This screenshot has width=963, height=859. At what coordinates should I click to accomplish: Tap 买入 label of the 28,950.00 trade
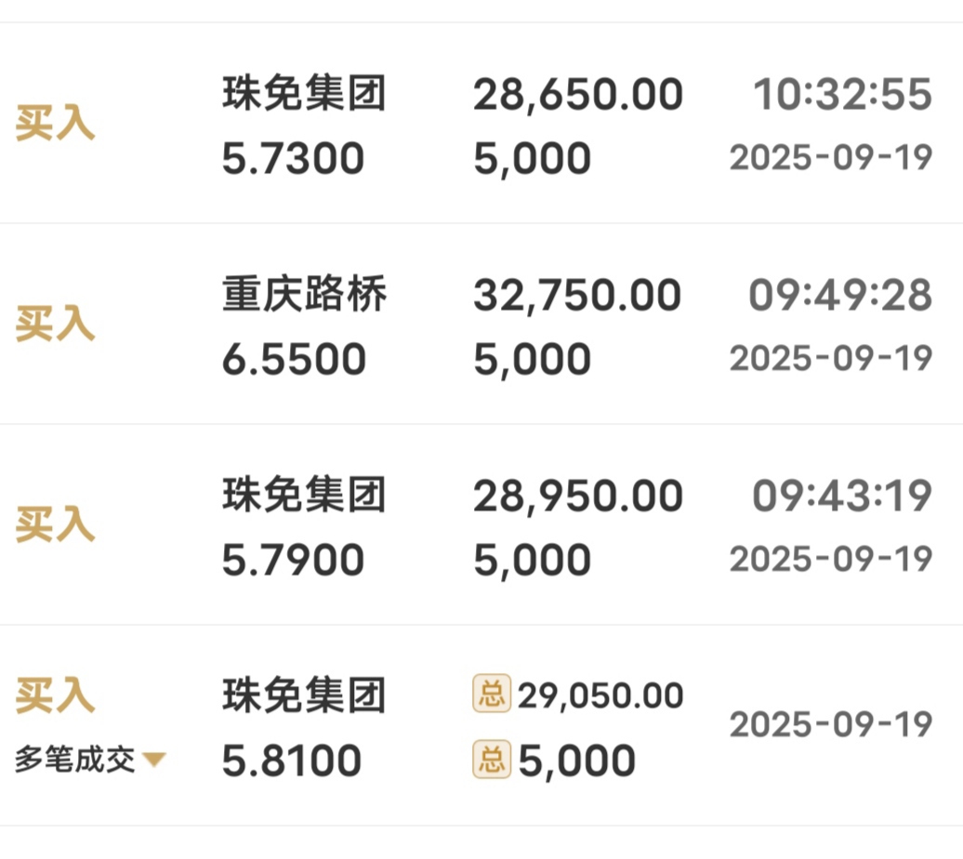(x=55, y=524)
